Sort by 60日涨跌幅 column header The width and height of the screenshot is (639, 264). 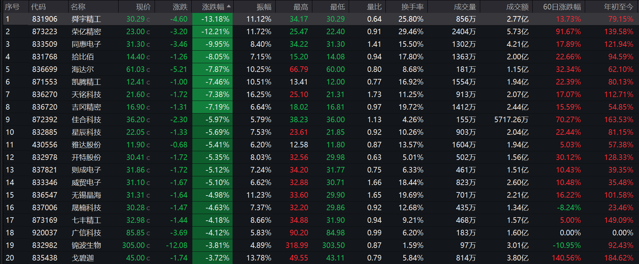pos(562,7)
